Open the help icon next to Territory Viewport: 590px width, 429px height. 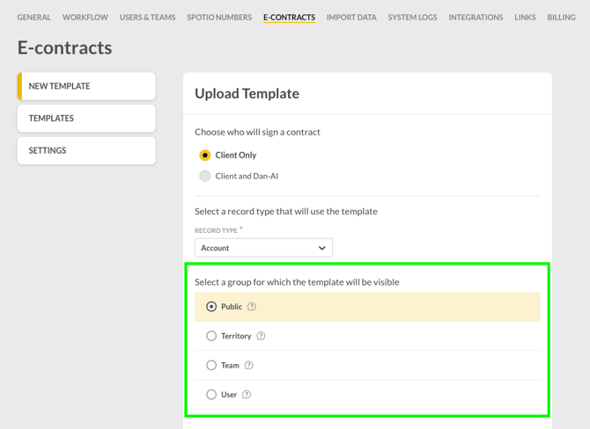coord(261,336)
